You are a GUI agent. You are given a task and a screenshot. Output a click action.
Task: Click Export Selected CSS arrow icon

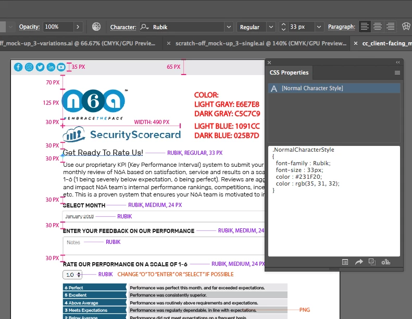[x=359, y=262]
